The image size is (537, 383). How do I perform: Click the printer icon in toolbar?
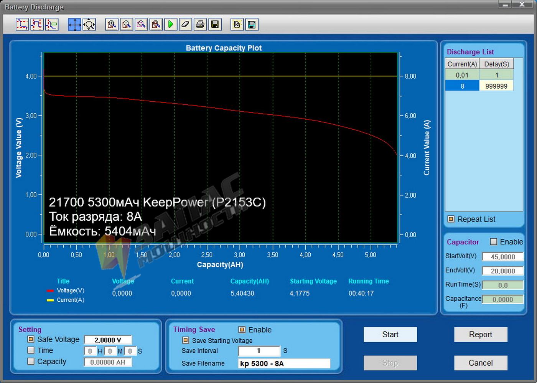point(200,25)
